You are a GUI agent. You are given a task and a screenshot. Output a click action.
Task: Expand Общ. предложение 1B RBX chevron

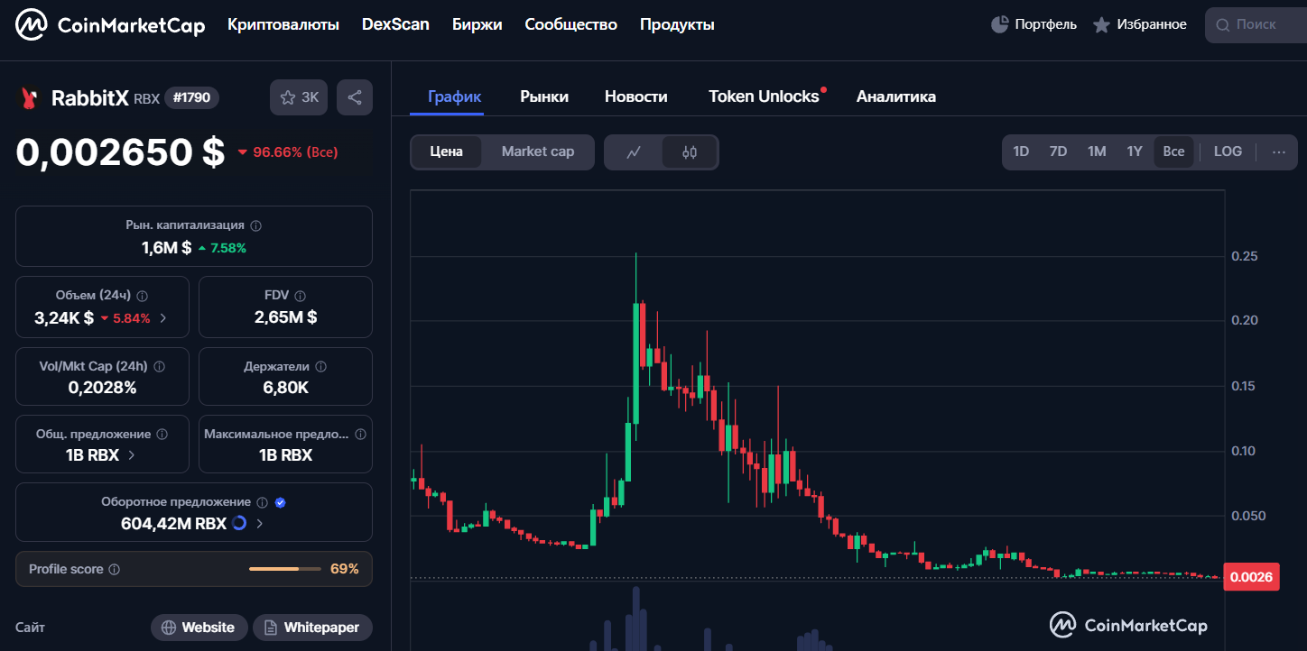pos(132,455)
